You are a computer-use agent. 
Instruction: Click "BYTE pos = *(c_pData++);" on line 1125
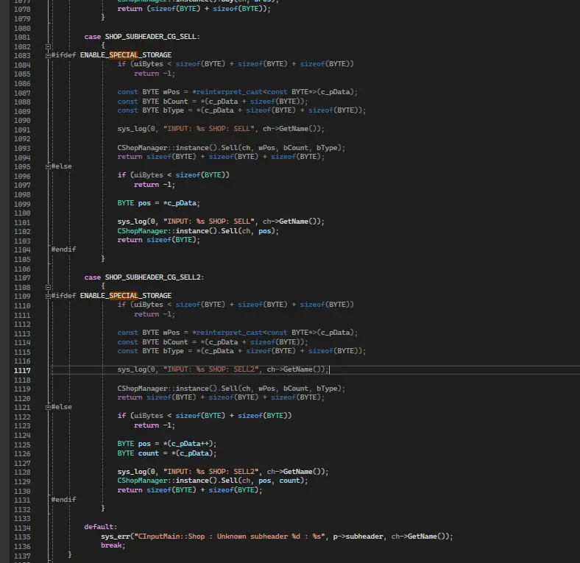[167, 444]
